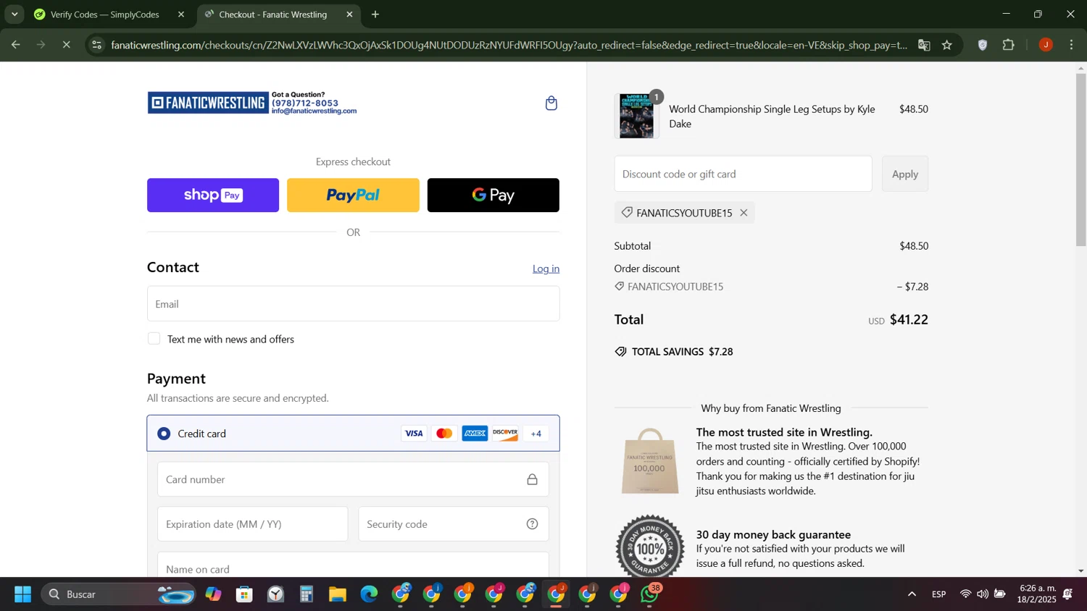
Task: Toggle Text me with news and offers checkbox
Action: coord(154,339)
